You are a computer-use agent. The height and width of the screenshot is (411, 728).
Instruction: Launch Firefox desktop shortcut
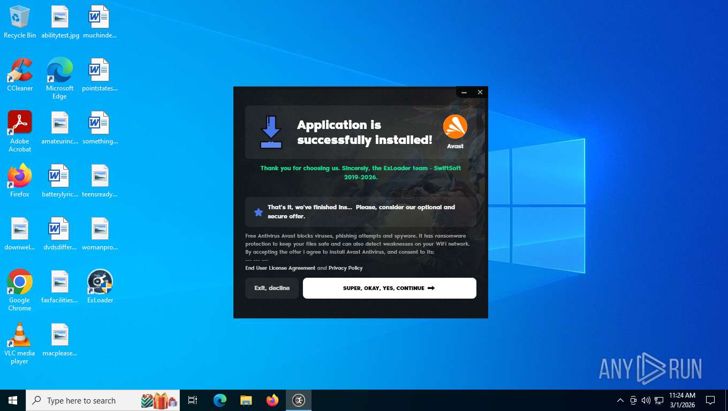20,181
